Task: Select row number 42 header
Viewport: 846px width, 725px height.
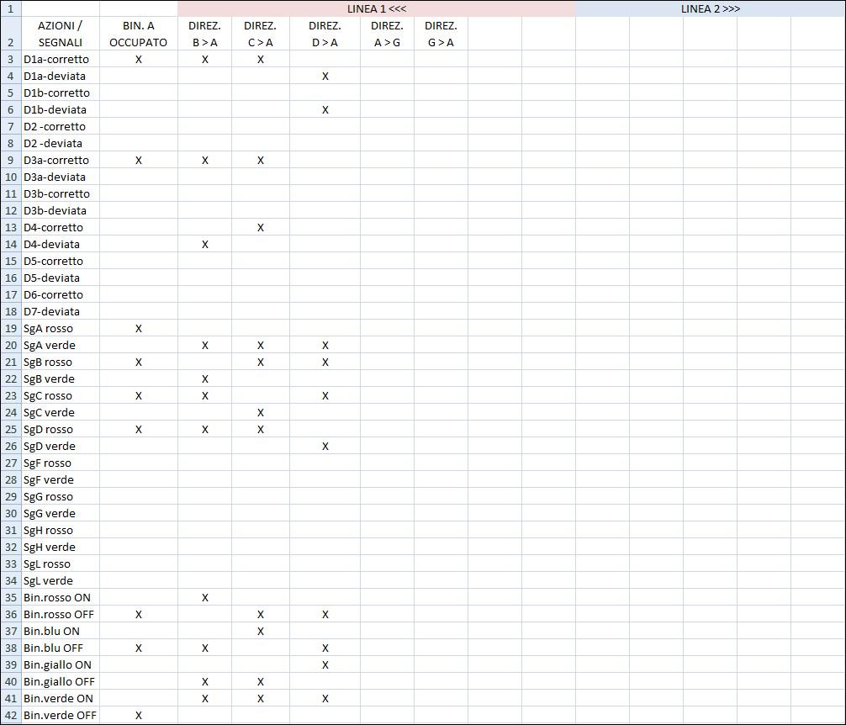Action: [x=10, y=716]
